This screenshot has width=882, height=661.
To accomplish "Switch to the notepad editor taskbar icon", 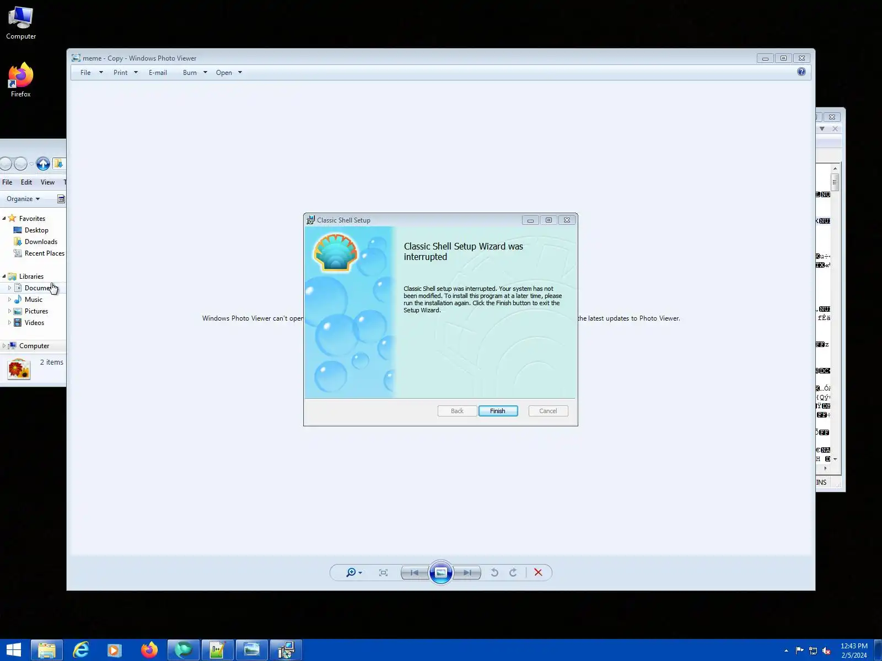I will [217, 650].
